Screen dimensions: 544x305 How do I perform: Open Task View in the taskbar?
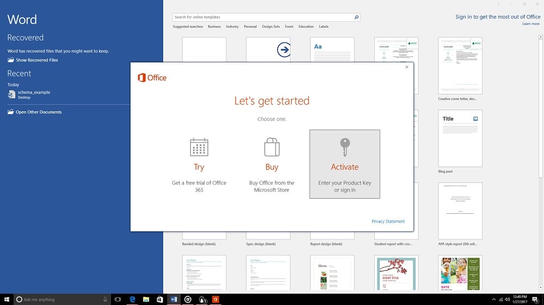tap(118, 300)
